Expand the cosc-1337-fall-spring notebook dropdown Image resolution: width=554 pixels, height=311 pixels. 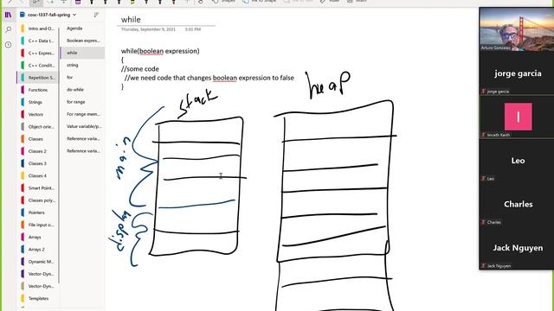pyautogui.click(x=74, y=15)
